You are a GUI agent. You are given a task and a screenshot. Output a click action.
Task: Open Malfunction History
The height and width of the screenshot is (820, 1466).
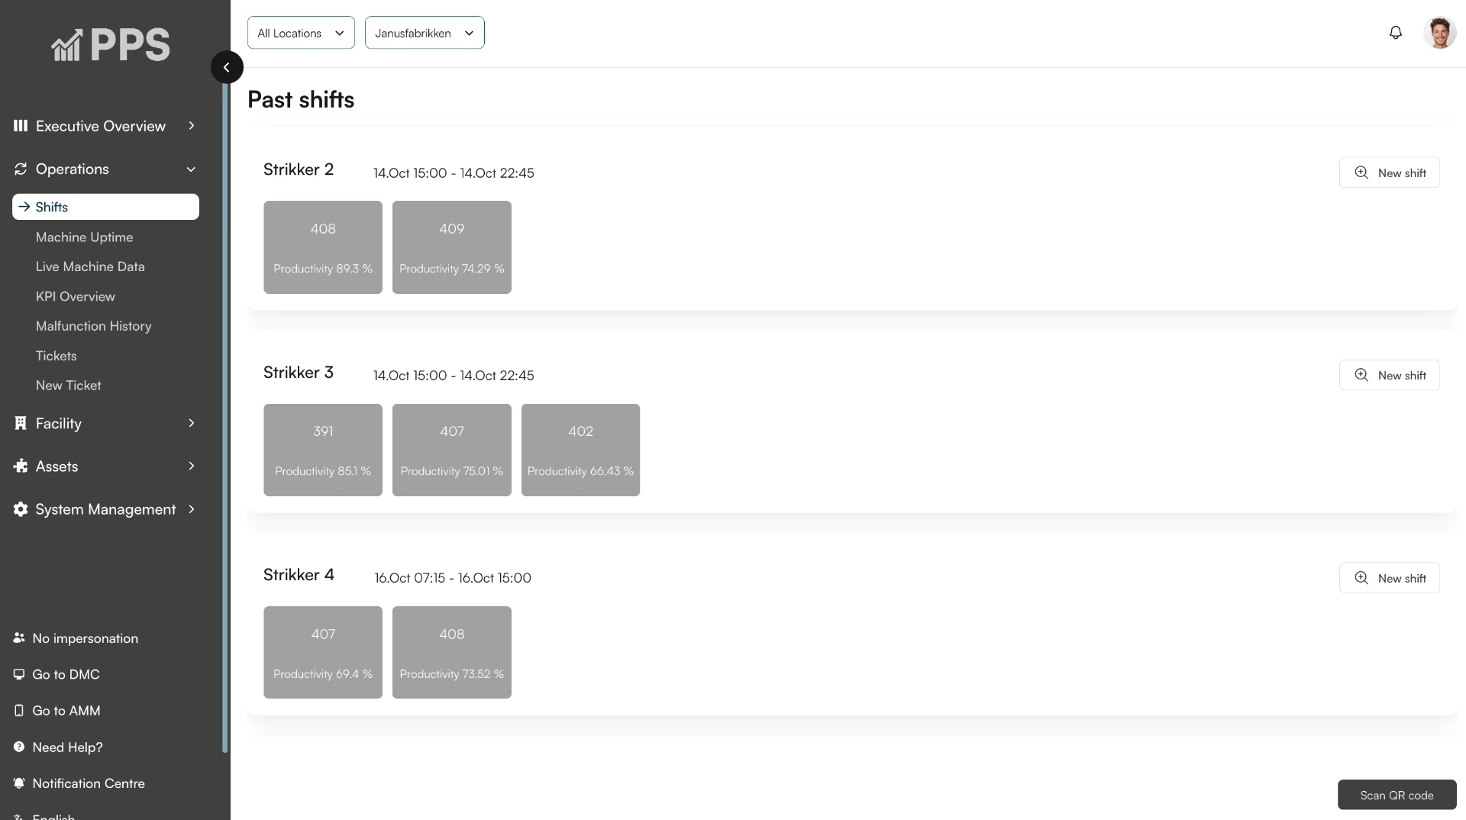click(93, 326)
